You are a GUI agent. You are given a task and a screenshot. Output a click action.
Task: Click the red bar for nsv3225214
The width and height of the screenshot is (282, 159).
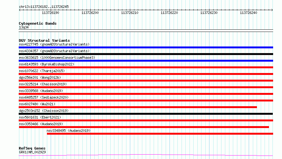pos(146,87)
